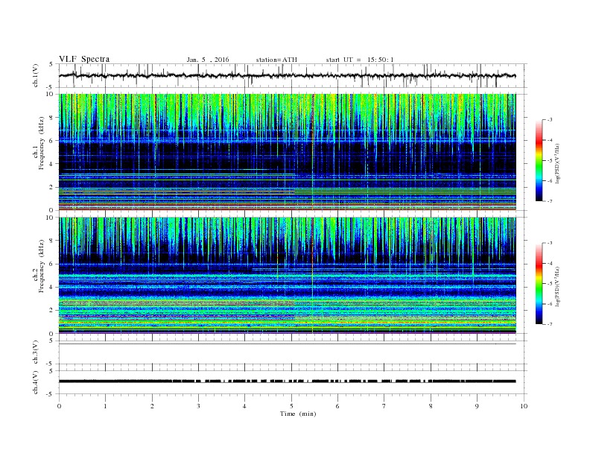The height and width of the screenshot is (456, 590).
Task: Click the ch.4 thick black signal trace
Action: tap(287, 381)
